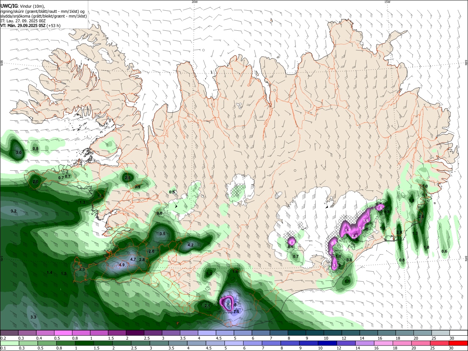
Task: Pick the bright magenta swatch labeled 0.5
Action: tap(63, 333)
